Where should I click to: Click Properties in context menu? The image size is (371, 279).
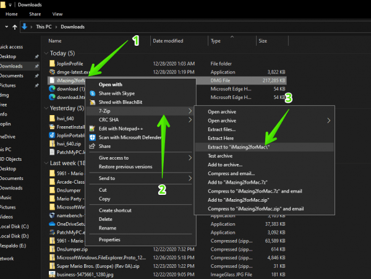click(140, 240)
